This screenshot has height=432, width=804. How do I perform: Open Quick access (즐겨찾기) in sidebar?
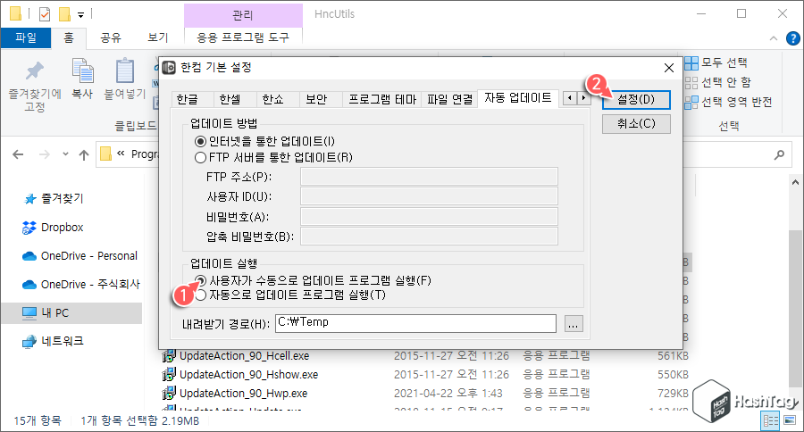[54, 199]
